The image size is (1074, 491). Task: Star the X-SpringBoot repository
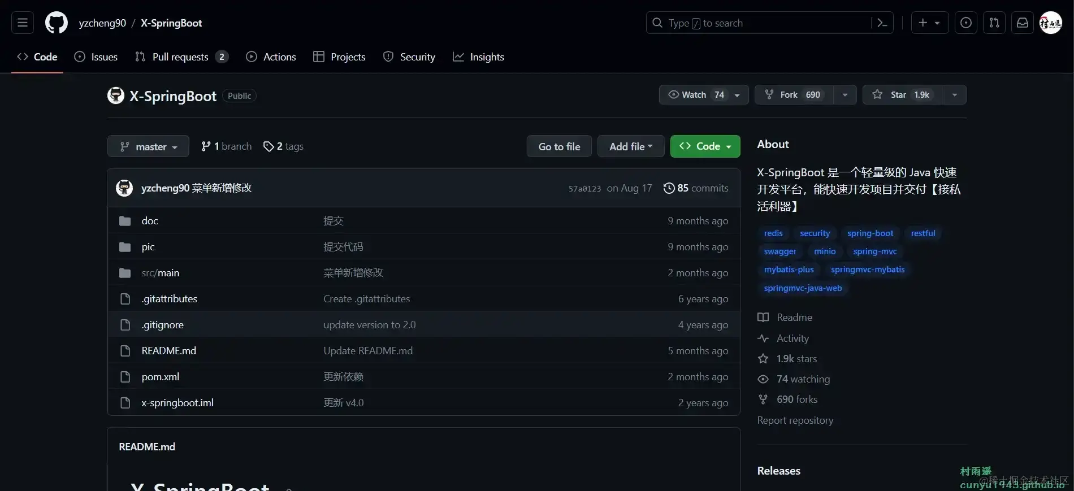(903, 95)
